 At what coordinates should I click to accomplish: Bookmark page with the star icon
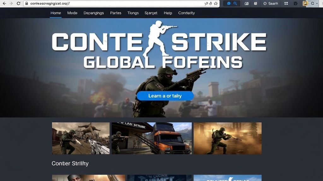tap(216, 3)
